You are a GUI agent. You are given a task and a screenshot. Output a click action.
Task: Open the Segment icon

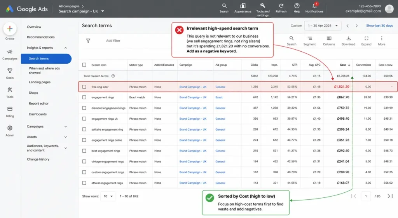point(309,38)
